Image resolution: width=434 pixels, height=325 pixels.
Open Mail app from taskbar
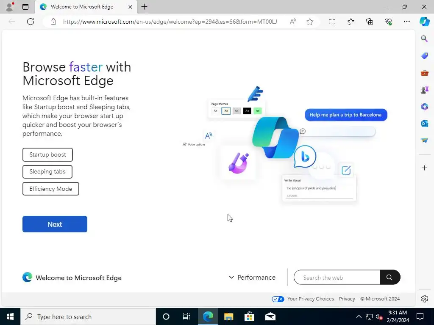(270, 317)
